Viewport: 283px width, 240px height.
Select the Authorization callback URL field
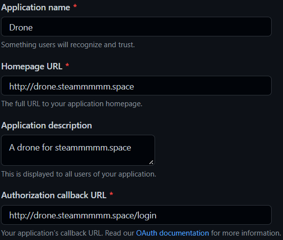136,215
